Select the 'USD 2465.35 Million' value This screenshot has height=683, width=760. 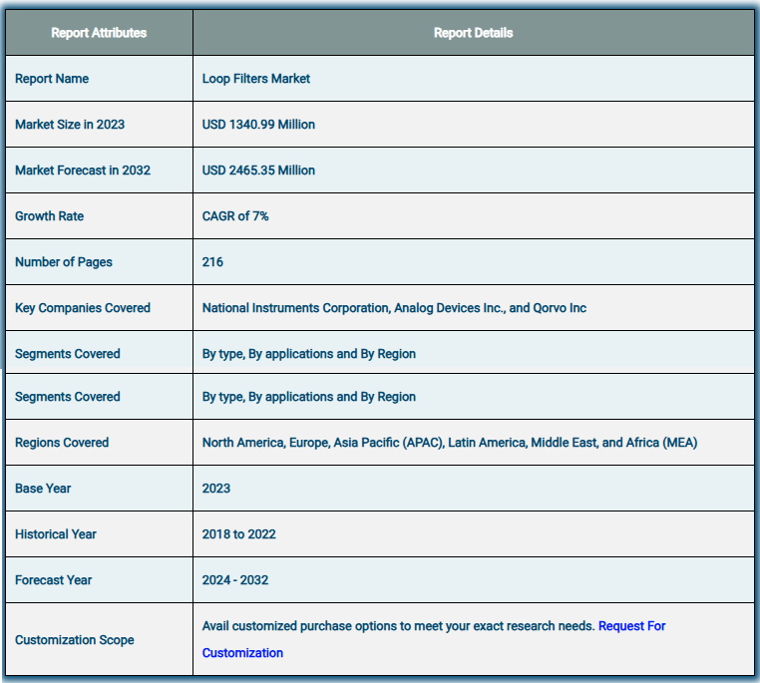coord(258,171)
